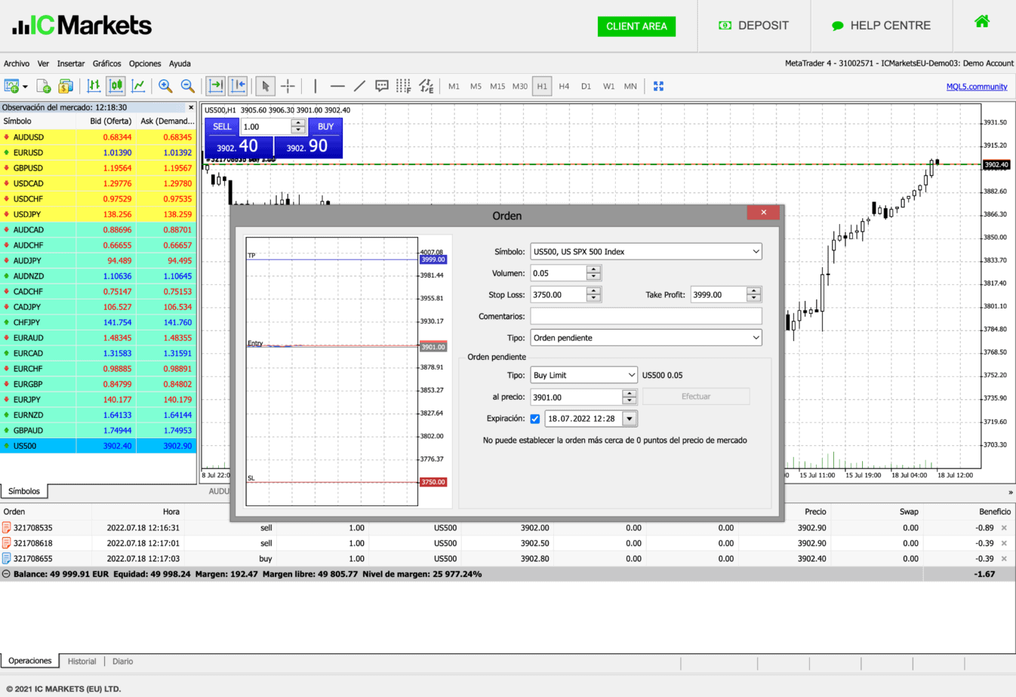Viewport: 1016px width, 697px height.
Task: Click the Símbolos tab below market watch
Action: pyautogui.click(x=24, y=491)
